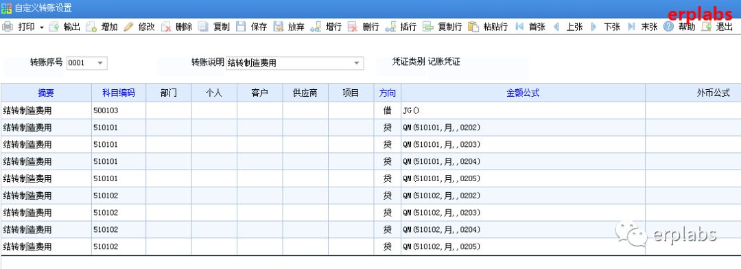Click the 退出 toolbar label

tap(724, 27)
